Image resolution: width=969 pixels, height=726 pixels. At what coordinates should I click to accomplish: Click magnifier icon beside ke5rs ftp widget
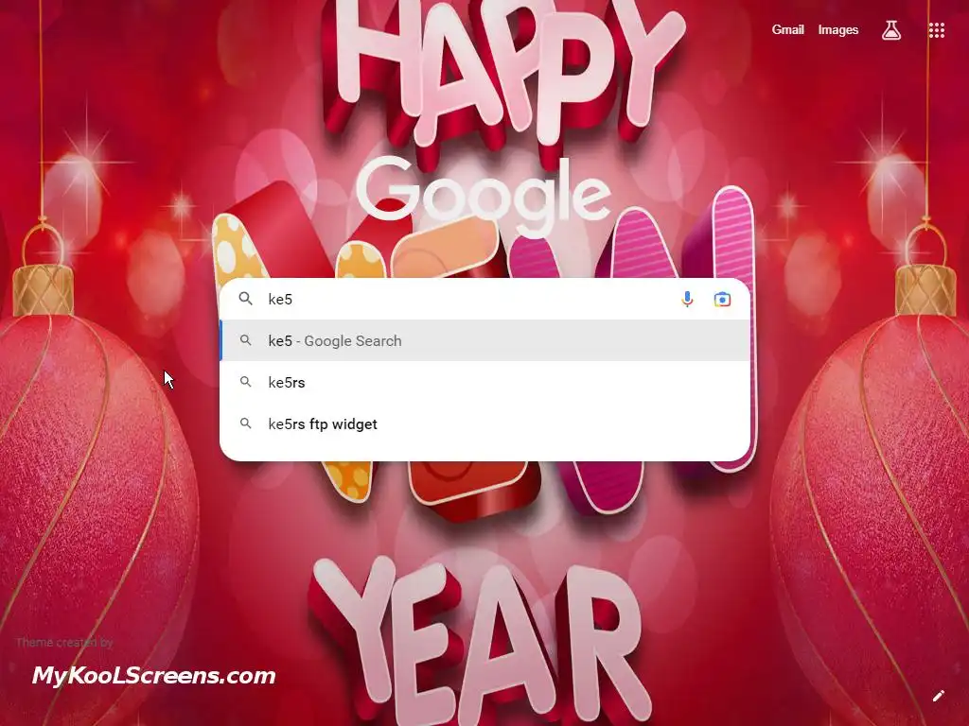pos(245,423)
